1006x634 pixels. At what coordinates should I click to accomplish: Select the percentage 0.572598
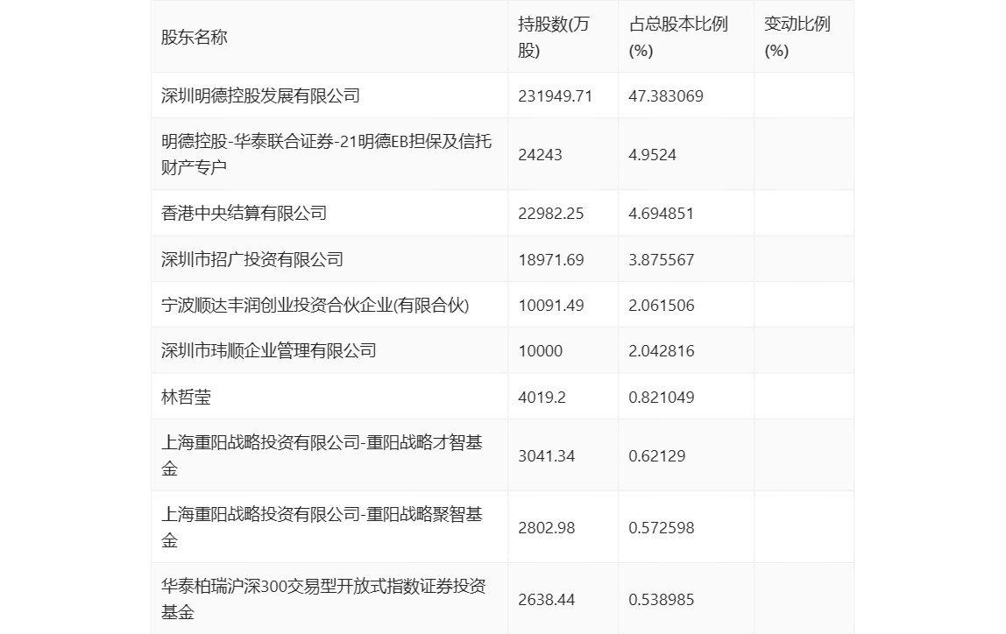pos(662,527)
